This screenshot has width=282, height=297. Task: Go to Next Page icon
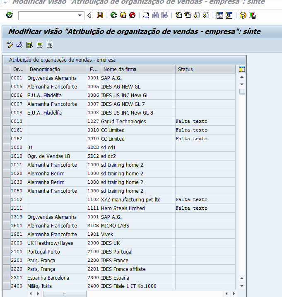(197, 15)
